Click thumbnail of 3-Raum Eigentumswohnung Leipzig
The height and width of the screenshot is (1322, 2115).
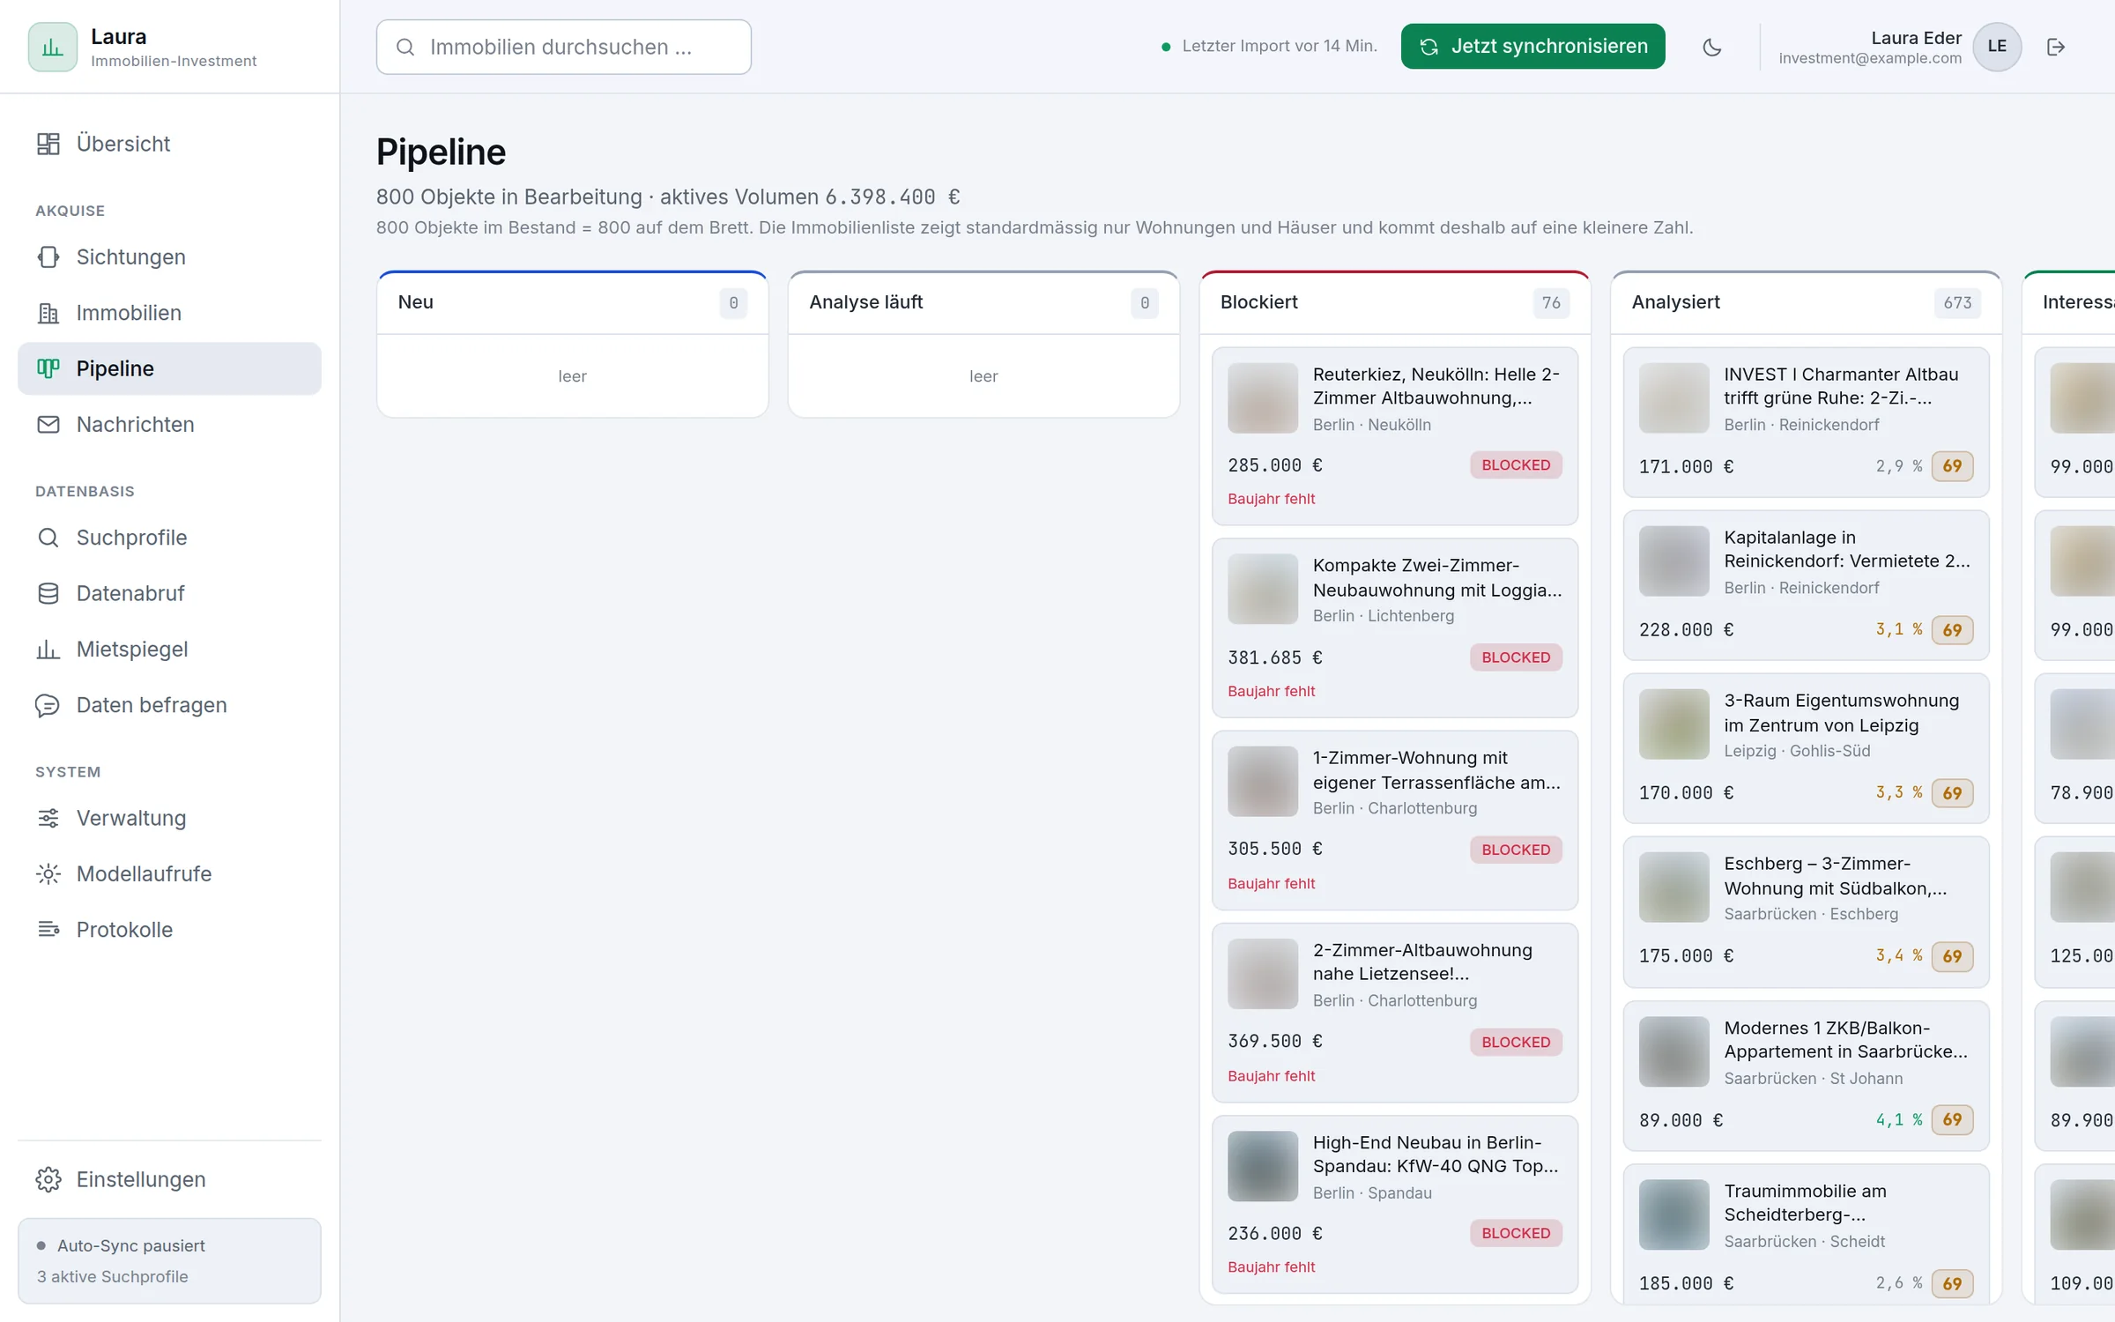tap(1673, 724)
